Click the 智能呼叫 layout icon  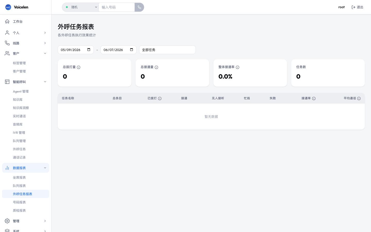[x=7, y=82]
